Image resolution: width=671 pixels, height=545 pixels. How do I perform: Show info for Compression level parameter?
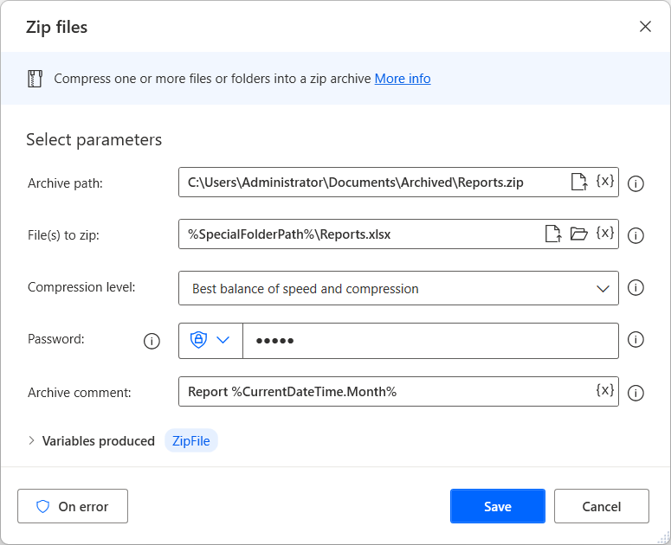tap(636, 288)
